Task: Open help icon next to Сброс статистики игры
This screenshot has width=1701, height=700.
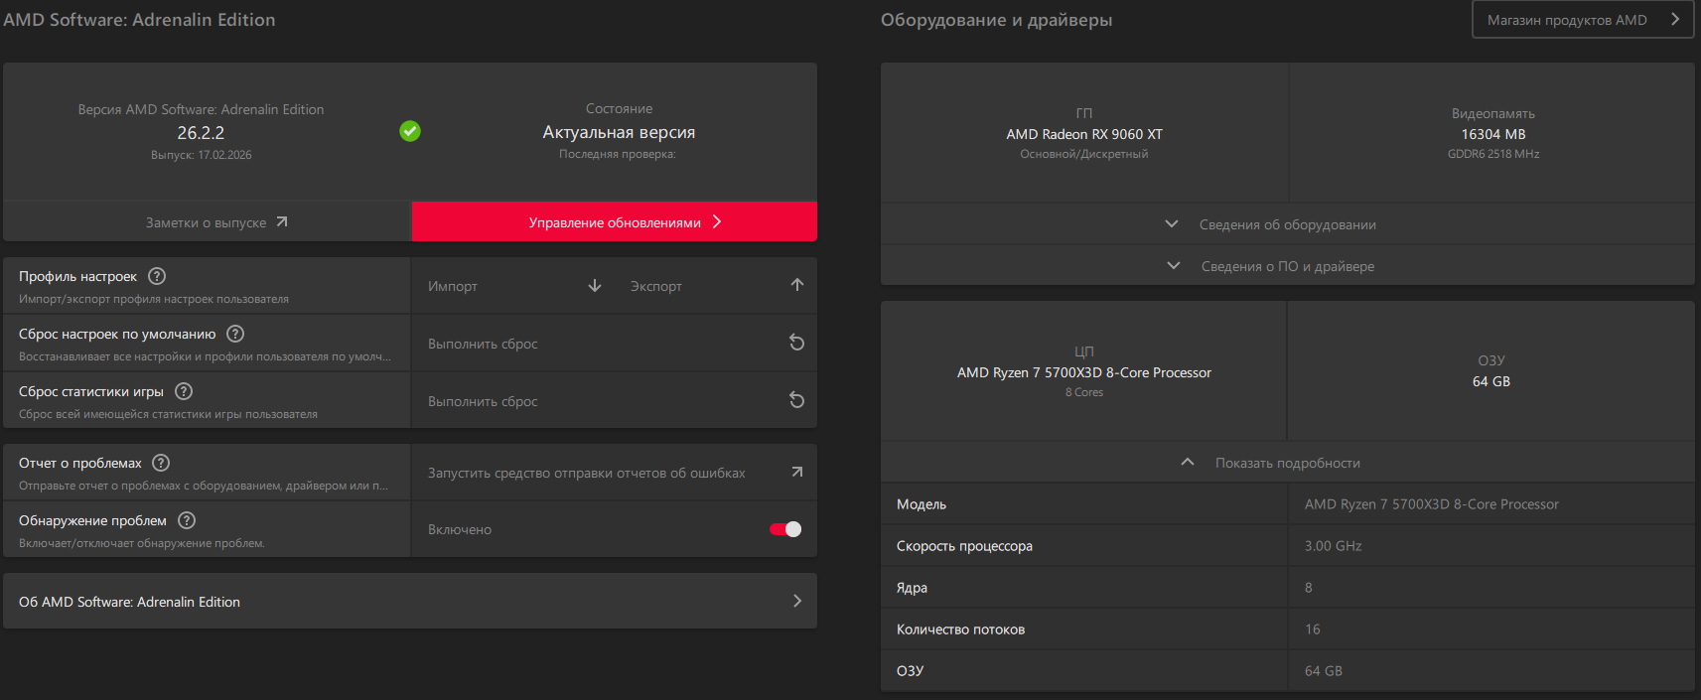Action: [x=184, y=391]
